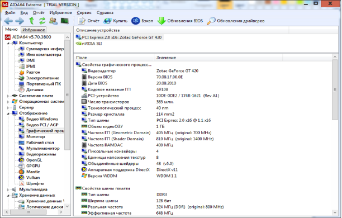This screenshot has height=218, width=342.
Task: Click the Mantle icon
Action: point(22,172)
